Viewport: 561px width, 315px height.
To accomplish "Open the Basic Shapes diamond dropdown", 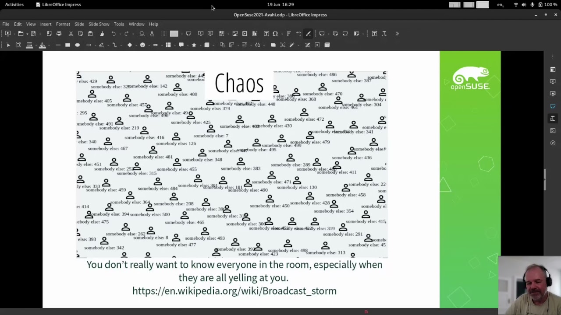I will tap(136, 45).
